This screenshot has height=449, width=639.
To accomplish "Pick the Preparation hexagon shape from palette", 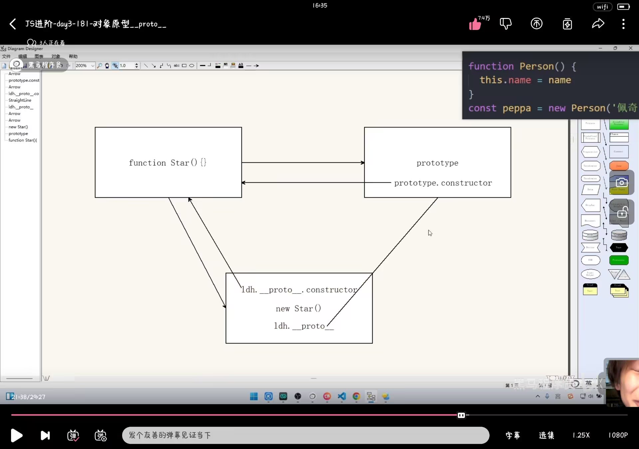I will point(591,152).
